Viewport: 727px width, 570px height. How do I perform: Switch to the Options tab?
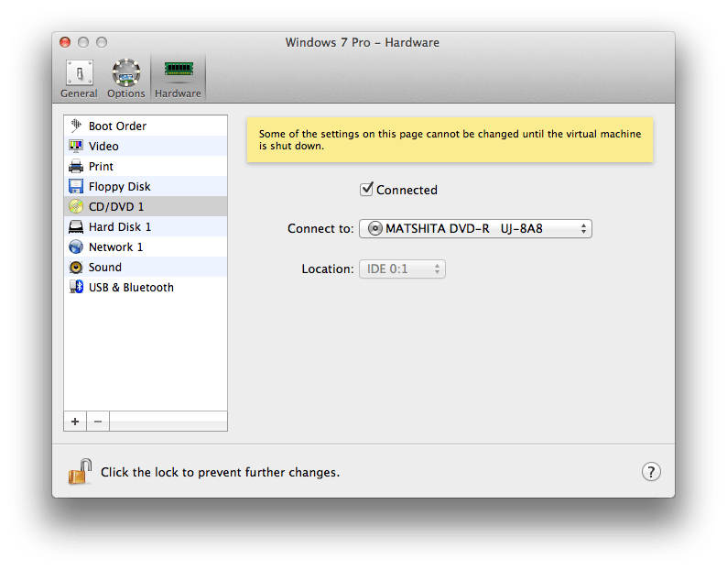point(126,79)
